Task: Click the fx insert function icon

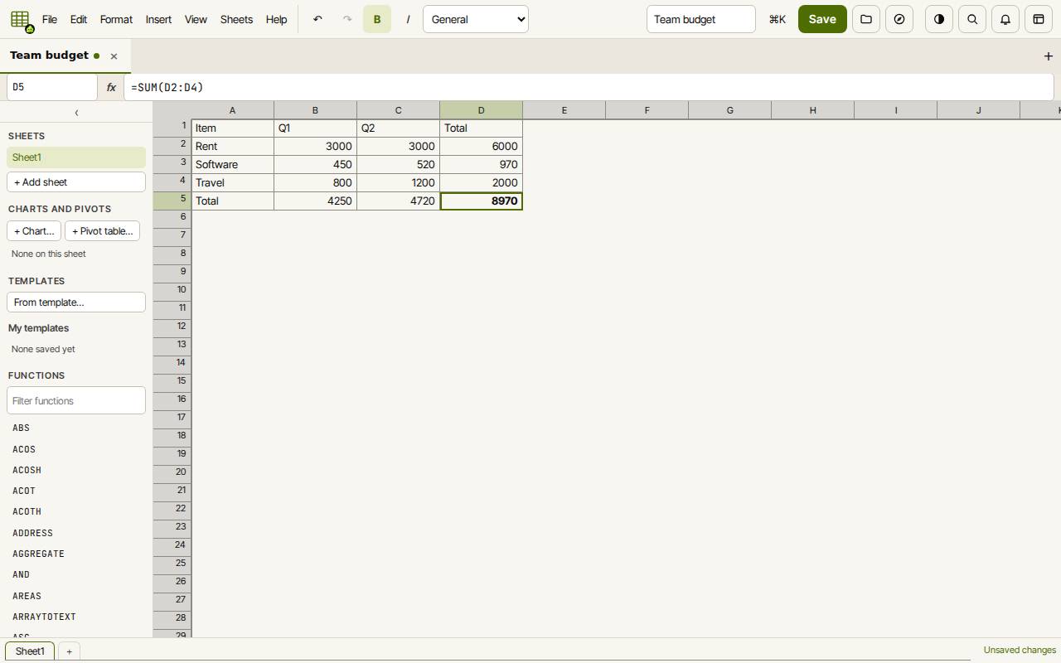Action: point(111,87)
